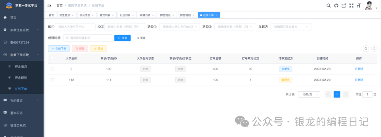
Task: Click the blue 搜索 button
Action: (122, 38)
